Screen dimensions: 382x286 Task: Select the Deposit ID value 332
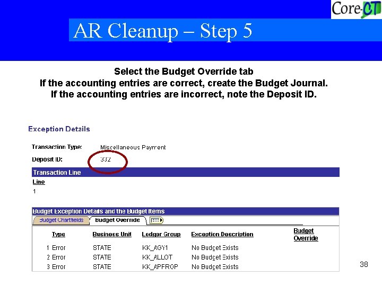pyautogui.click(x=106, y=159)
